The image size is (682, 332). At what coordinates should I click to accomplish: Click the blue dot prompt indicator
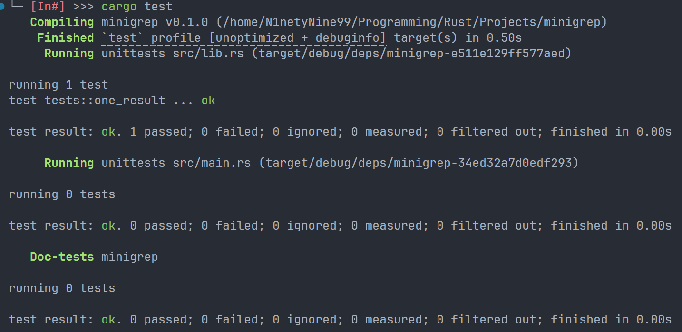click(x=2, y=7)
